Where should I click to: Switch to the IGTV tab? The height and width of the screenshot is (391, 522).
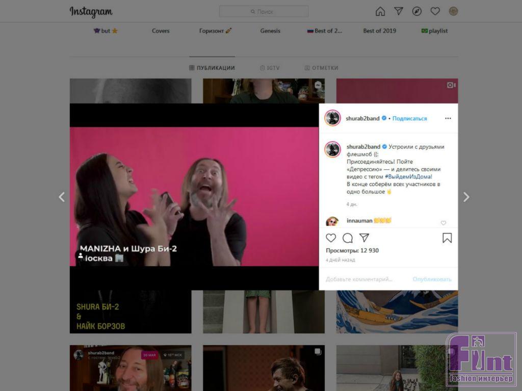click(x=270, y=68)
